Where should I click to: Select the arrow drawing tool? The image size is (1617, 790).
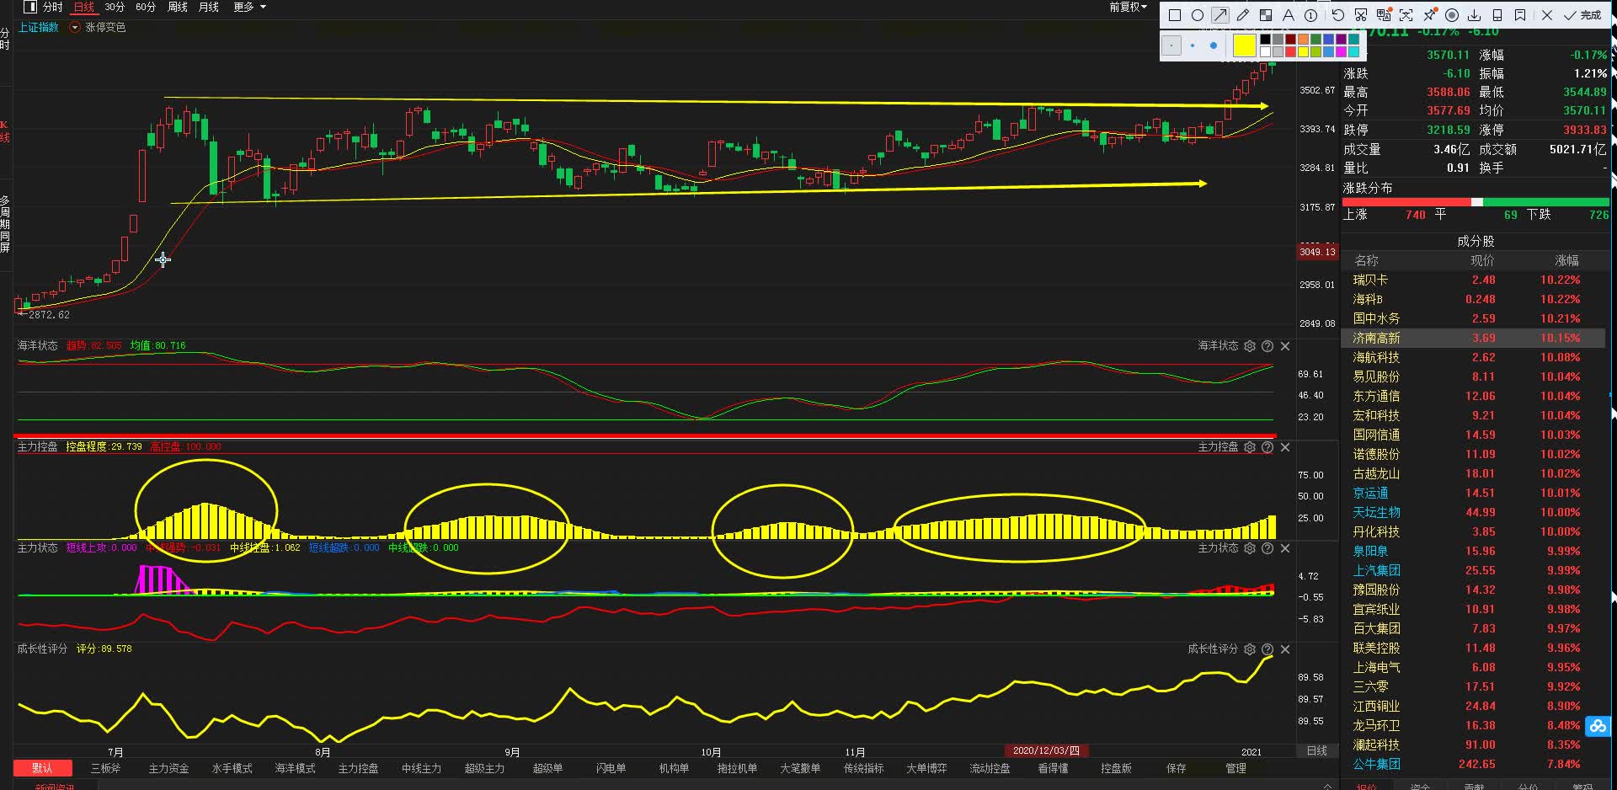1220,15
